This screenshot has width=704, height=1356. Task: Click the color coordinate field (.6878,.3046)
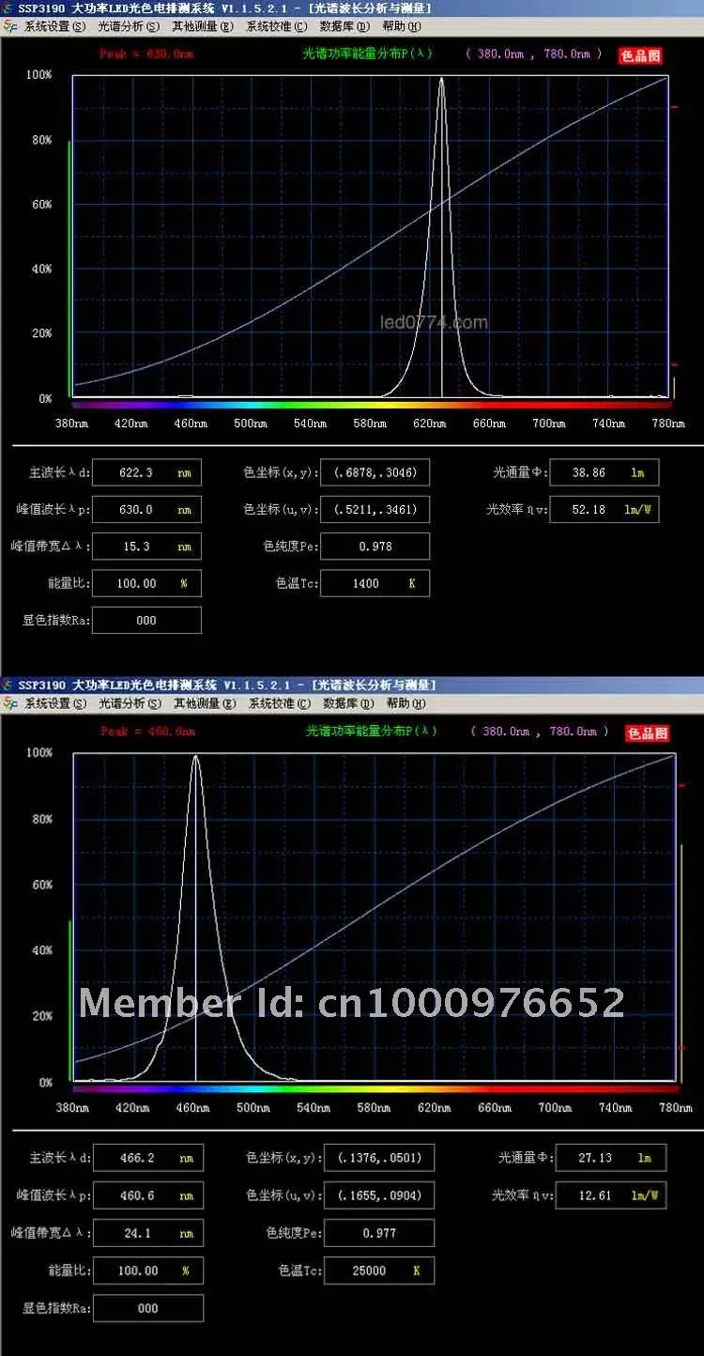pos(375,472)
